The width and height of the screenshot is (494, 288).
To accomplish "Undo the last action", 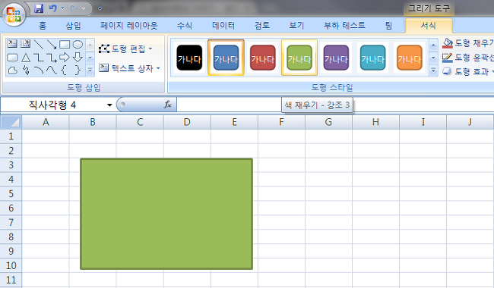I will point(52,8).
